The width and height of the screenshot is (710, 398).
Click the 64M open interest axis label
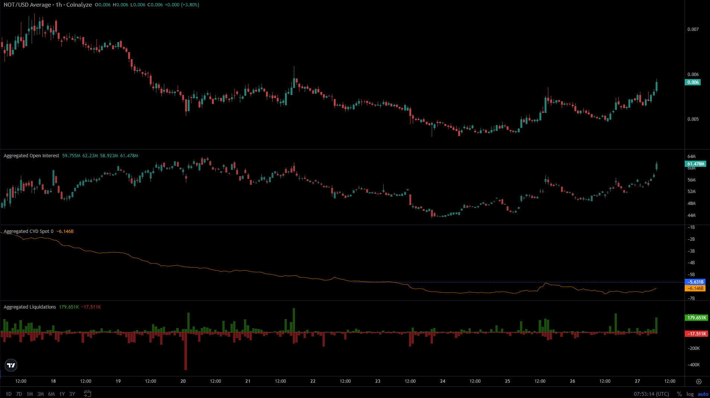(691, 157)
